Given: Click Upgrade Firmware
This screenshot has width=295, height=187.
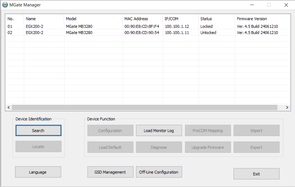Looking at the screenshot, I should (x=208, y=147).
